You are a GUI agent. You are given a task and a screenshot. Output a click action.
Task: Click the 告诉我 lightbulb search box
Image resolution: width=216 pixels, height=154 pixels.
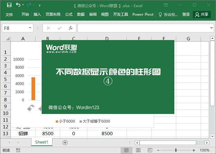click(168, 14)
